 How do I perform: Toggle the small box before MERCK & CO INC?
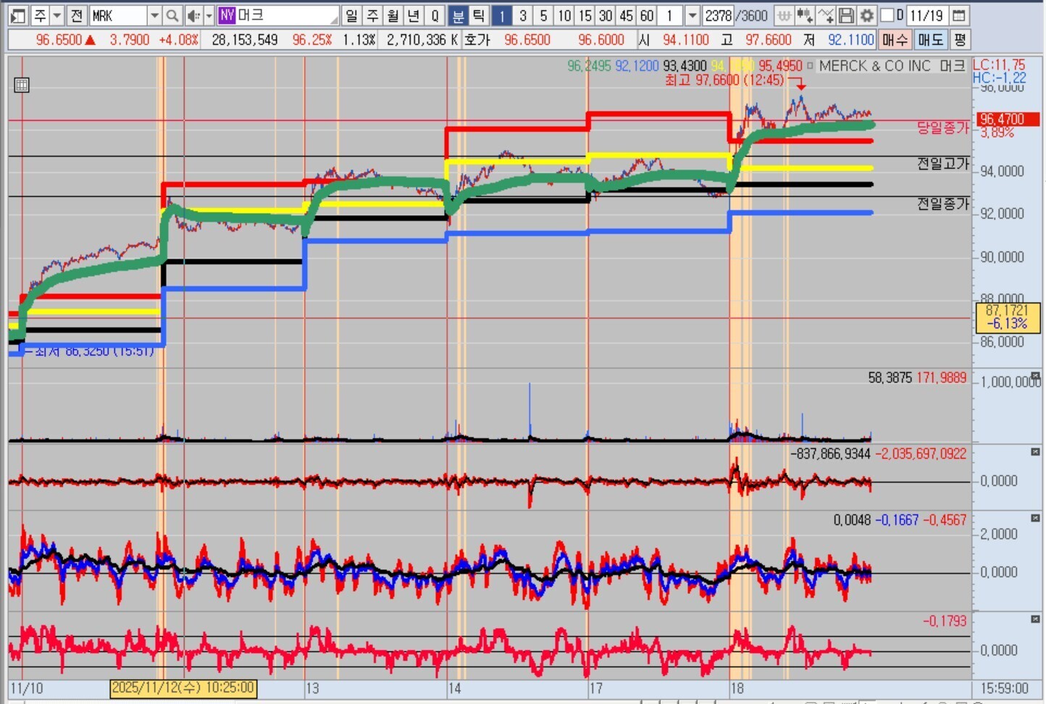click(810, 66)
